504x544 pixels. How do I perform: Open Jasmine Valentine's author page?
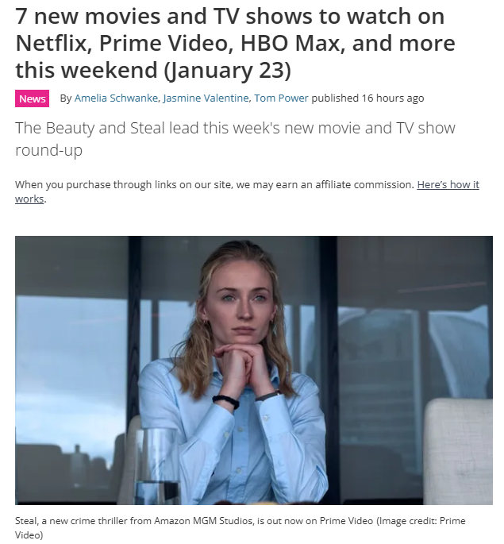coord(206,98)
